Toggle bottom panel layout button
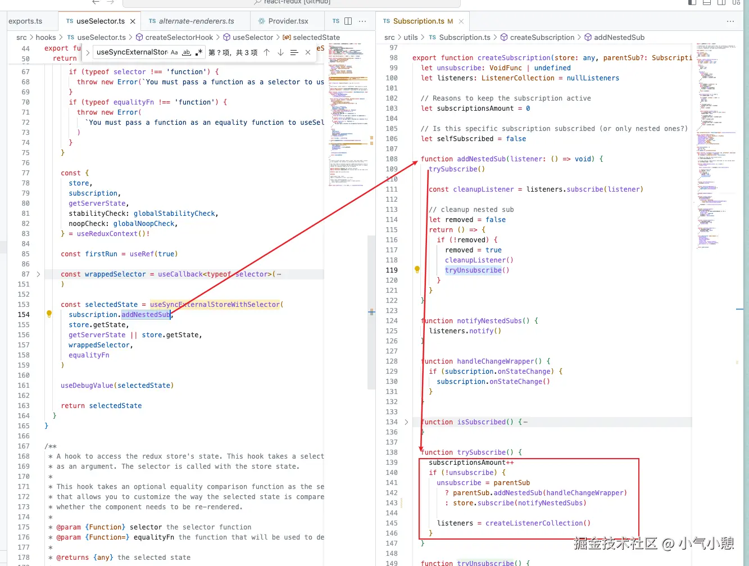Image resolution: width=749 pixels, height=566 pixels. (707, 2)
